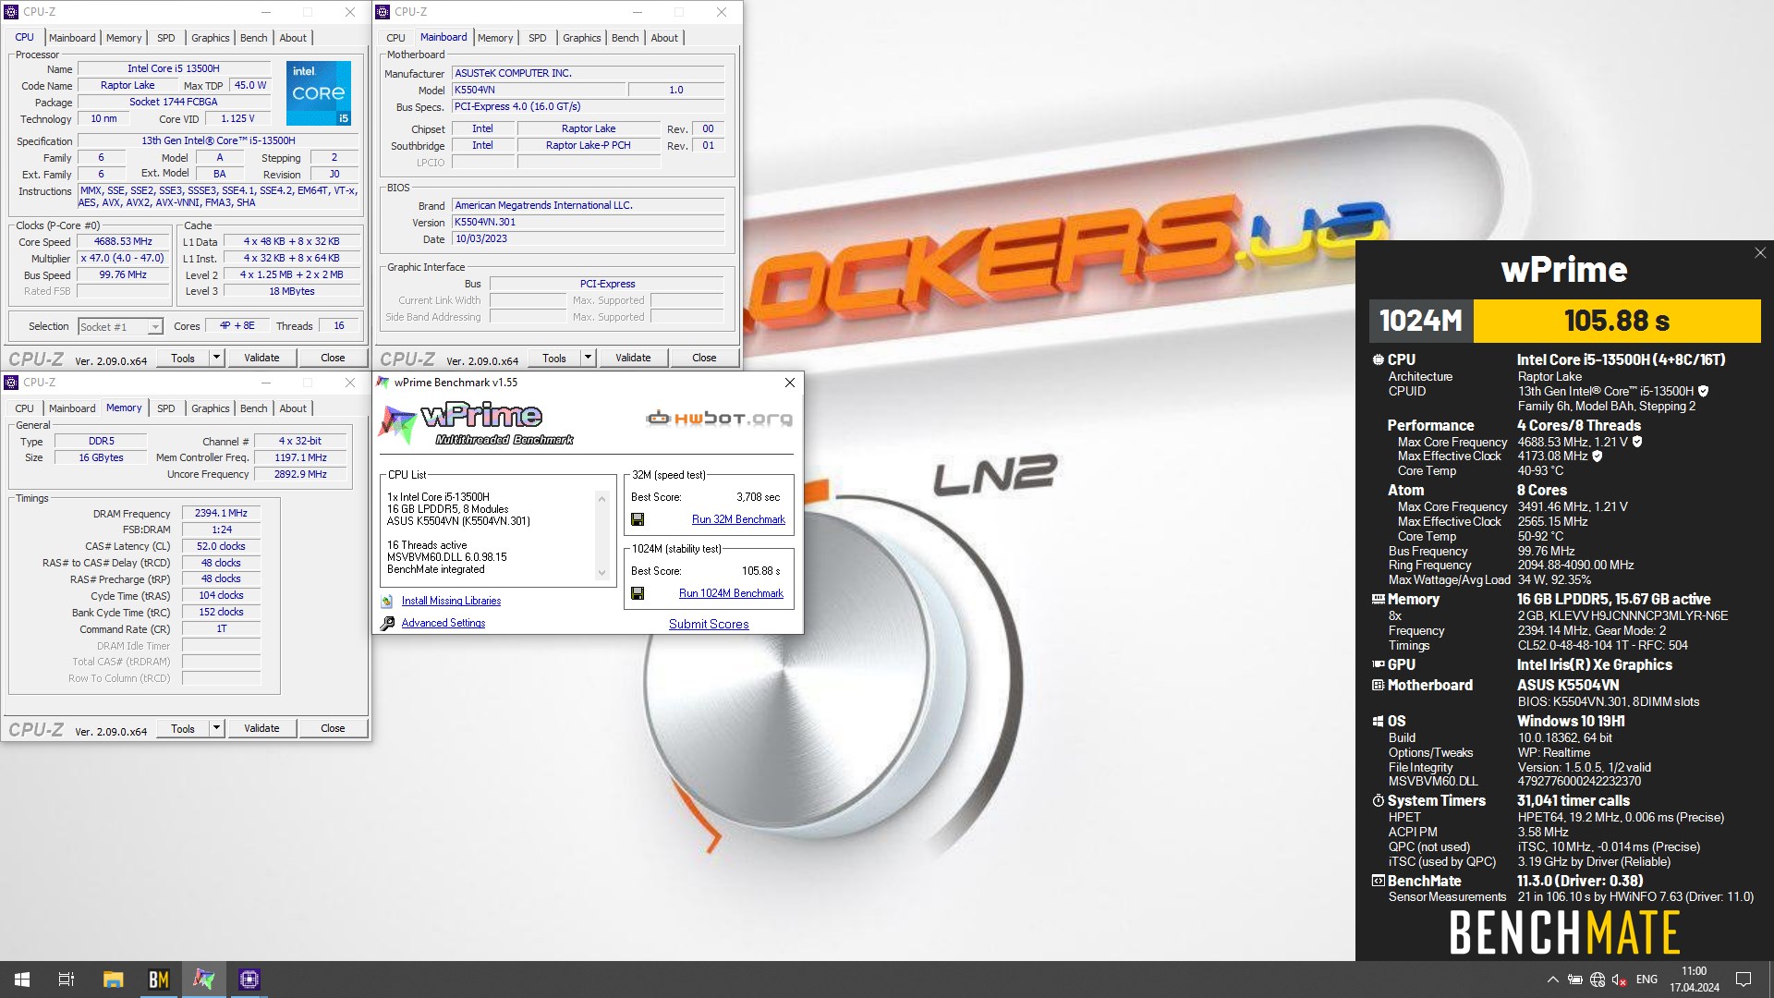Click the save icon beside Run 32M Benchmark
The width and height of the screenshot is (1774, 998).
(x=638, y=519)
